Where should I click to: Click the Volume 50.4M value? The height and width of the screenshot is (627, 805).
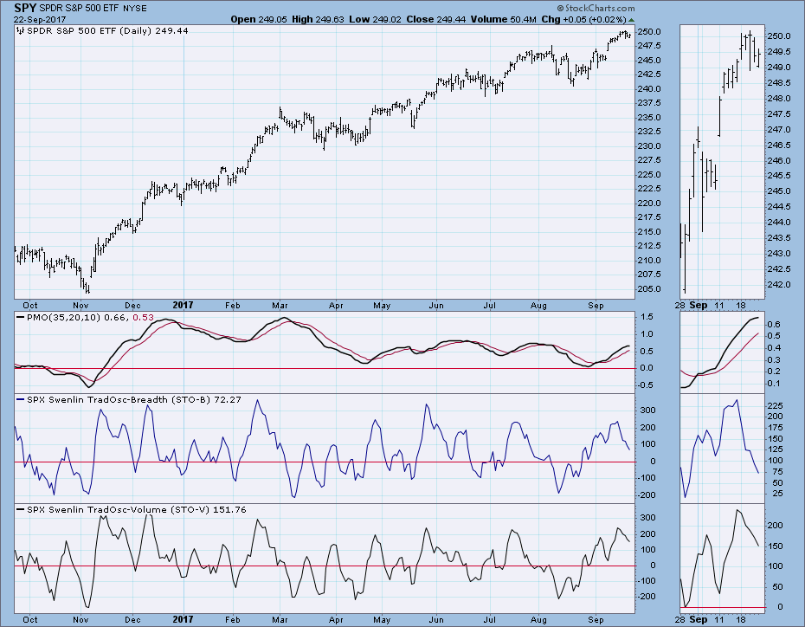coord(503,20)
